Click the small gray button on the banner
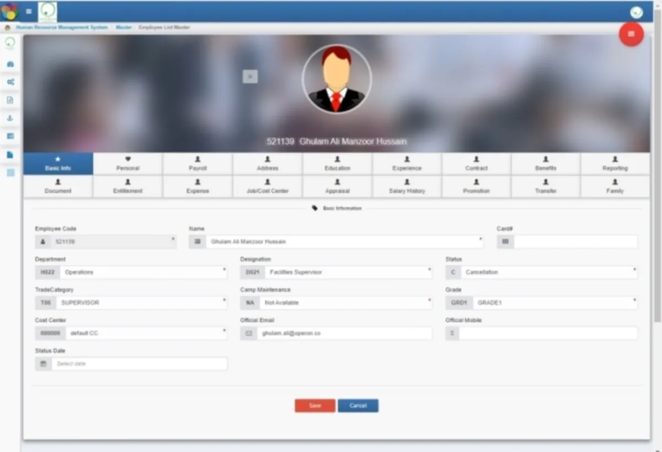The width and height of the screenshot is (662, 452). tap(250, 77)
